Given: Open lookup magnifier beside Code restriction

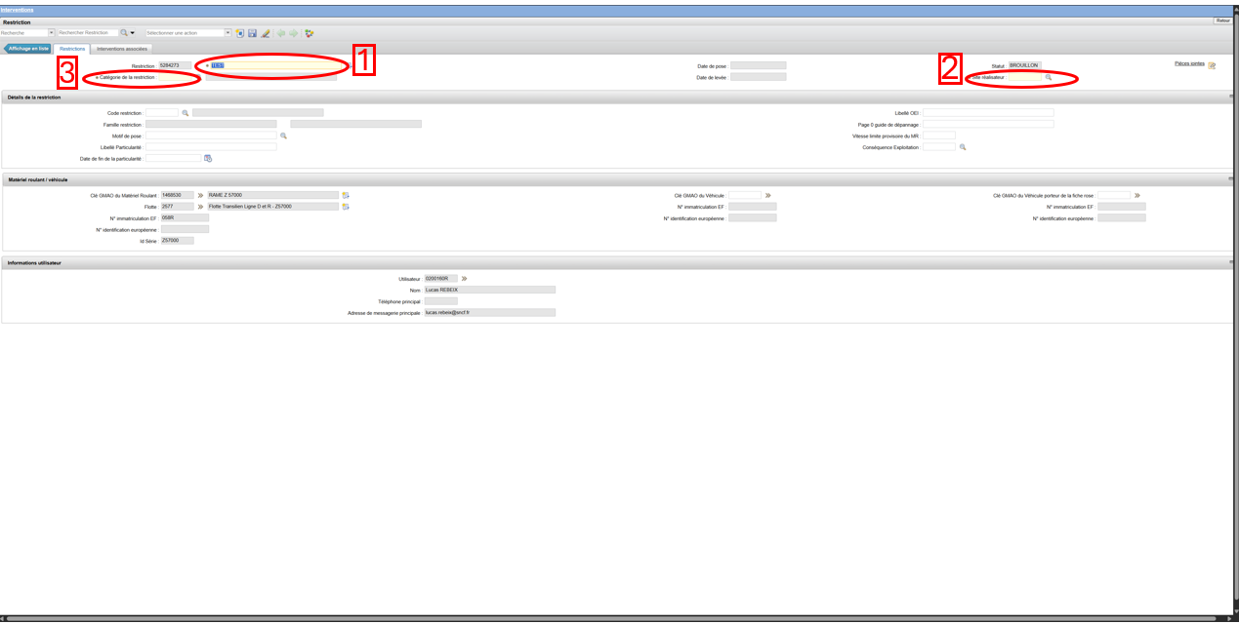Looking at the screenshot, I should (x=185, y=113).
